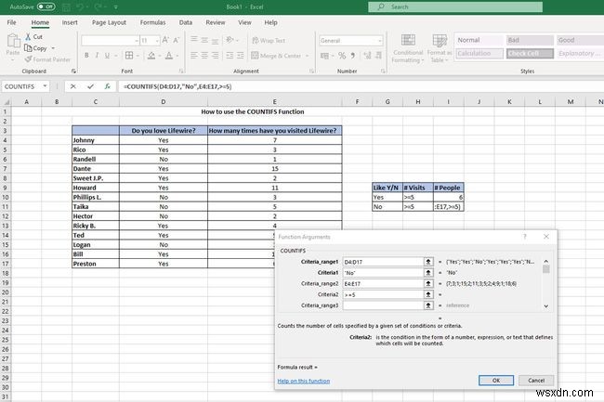Click the Paste clipboard icon
This screenshot has width=604, height=402.
click(14, 41)
